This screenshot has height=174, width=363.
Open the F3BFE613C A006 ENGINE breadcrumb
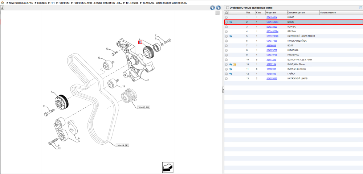(x=97, y=3)
